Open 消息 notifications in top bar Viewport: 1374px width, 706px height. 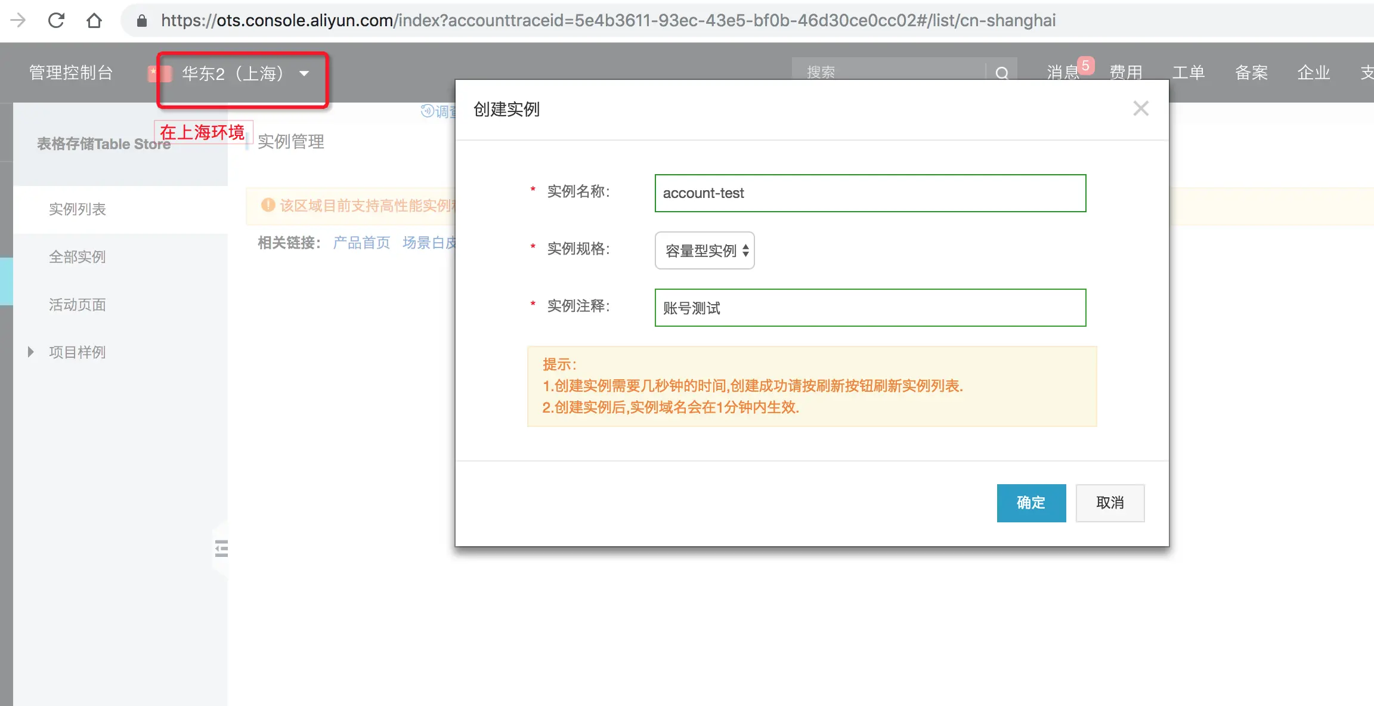[1063, 73]
